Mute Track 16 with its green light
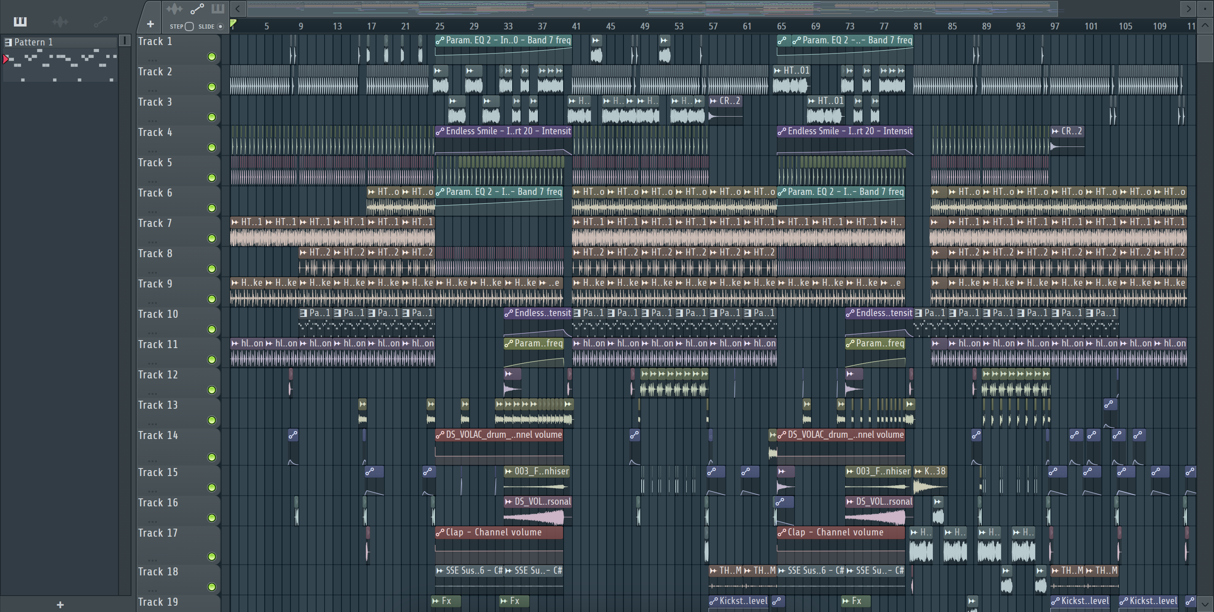 coord(212,517)
